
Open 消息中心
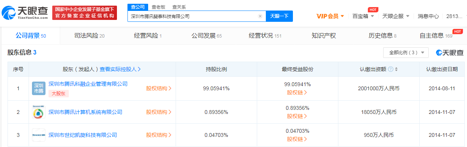tap(428, 16)
